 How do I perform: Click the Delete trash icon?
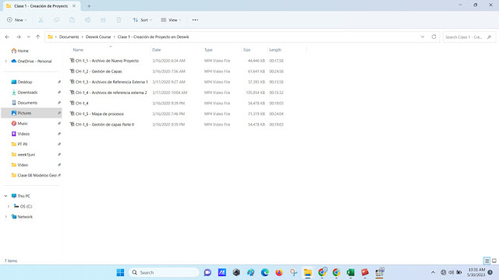click(x=119, y=20)
